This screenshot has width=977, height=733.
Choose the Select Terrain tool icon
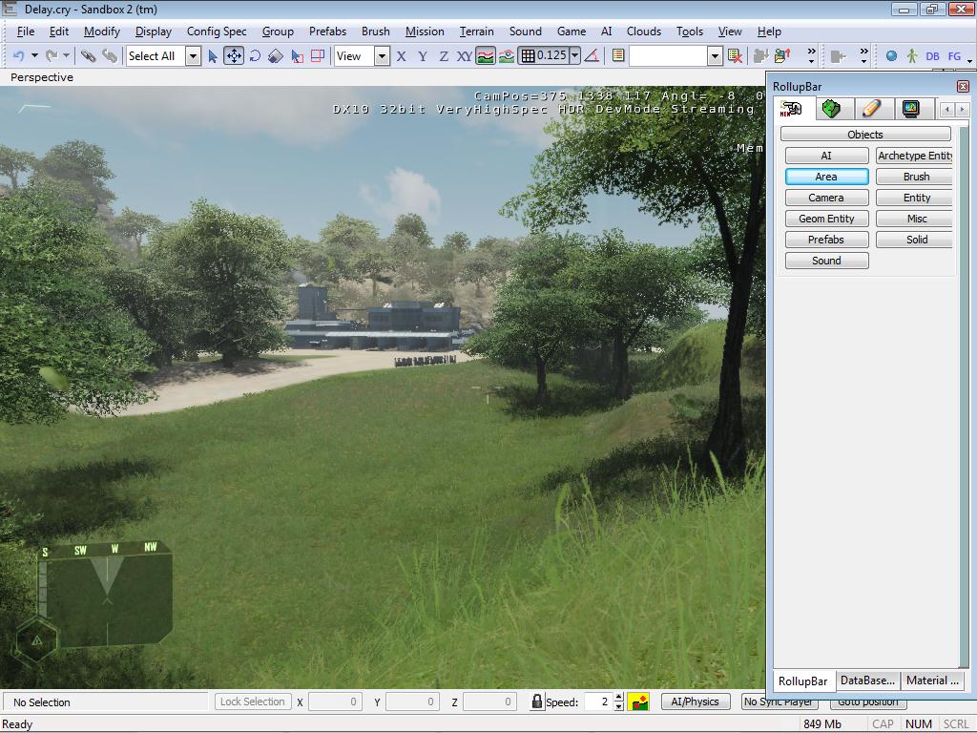298,56
